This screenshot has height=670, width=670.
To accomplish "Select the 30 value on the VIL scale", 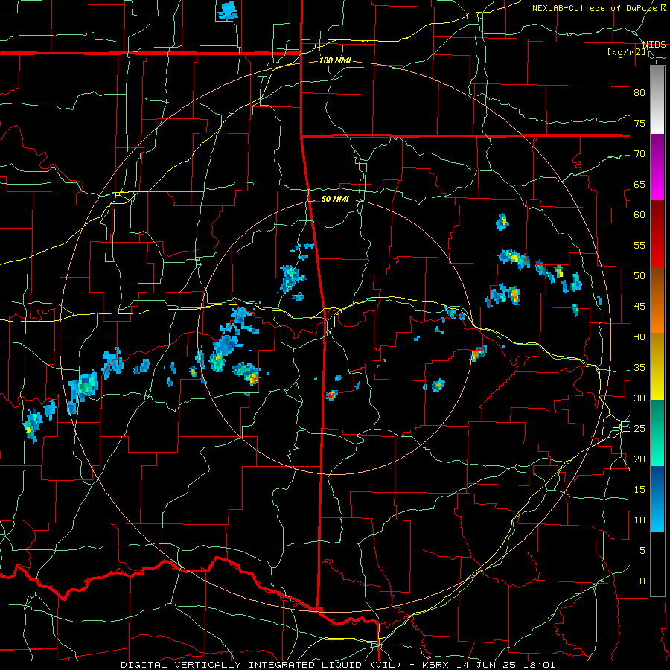I will point(639,398).
